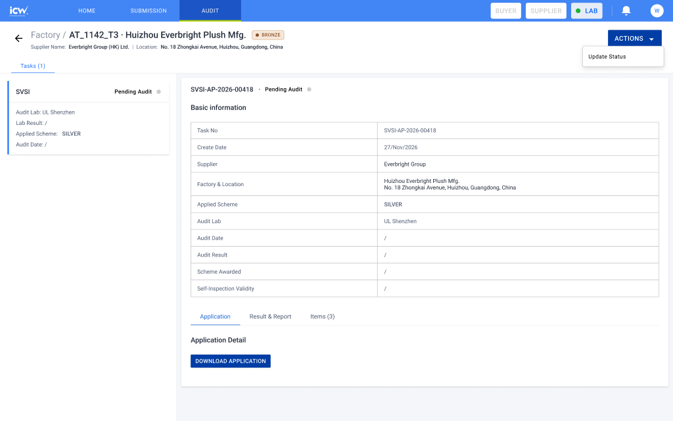Open the notifications bell
The height and width of the screenshot is (421, 673).
[626, 11]
